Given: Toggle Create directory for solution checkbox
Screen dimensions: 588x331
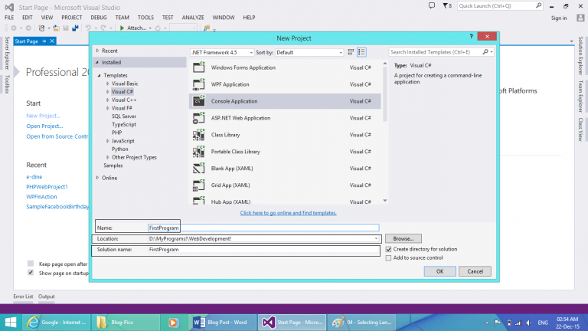Looking at the screenshot, I should click(388, 249).
